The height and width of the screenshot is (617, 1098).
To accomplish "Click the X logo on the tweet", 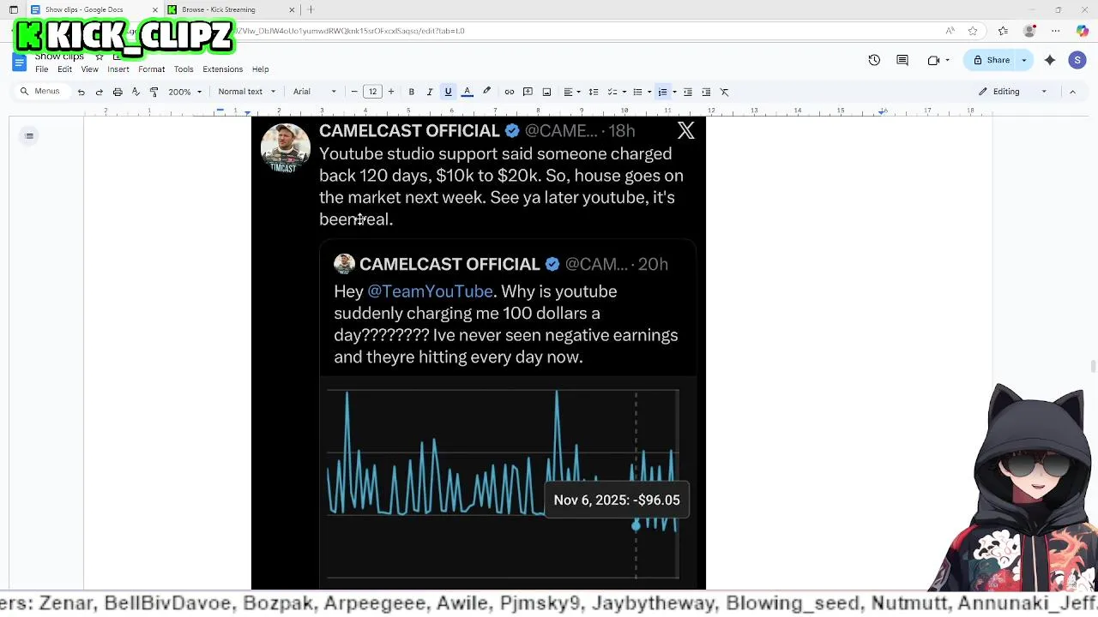I will point(685,130).
